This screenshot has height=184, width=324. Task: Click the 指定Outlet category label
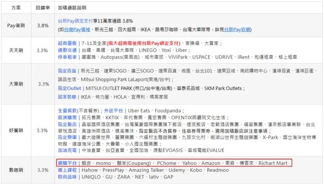[x=70, y=88]
